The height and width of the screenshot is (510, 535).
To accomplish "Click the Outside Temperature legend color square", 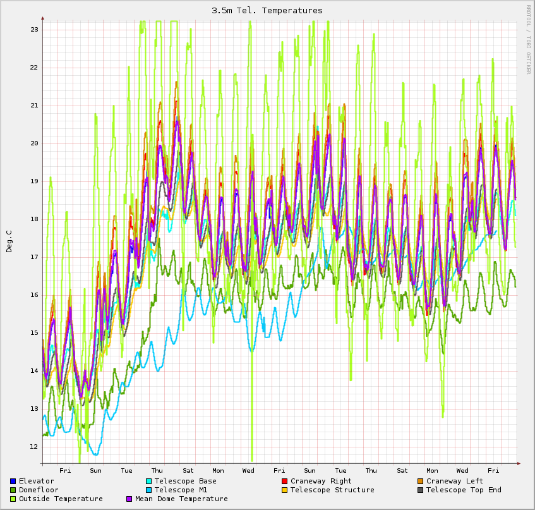I will pos(13,499).
